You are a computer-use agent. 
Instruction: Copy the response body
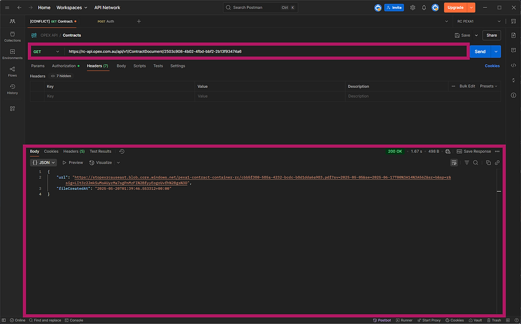point(488,163)
